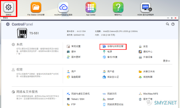Screen dimensions: 180x108
Task: Click the 更多>> more link
Action: click(x=166, y=61)
